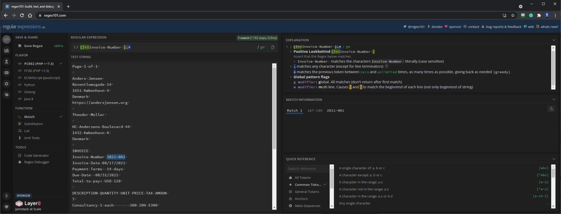This screenshot has height=214, width=561.
Task: Reload the regex101 page
Action: [22, 15]
